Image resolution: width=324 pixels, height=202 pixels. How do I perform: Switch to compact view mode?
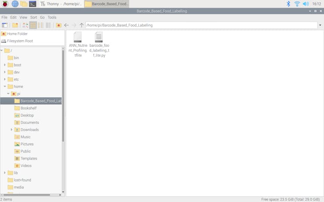41,25
